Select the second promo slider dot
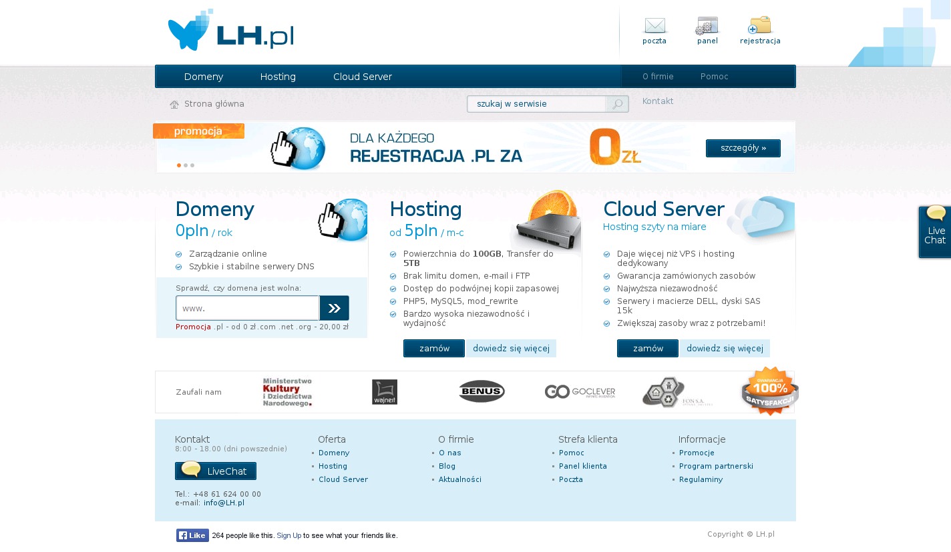 tap(186, 165)
